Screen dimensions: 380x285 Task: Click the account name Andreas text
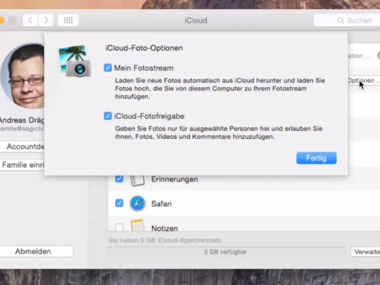pos(22,120)
